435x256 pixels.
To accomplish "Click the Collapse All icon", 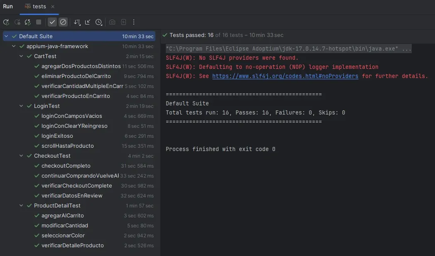I will pos(88,22).
